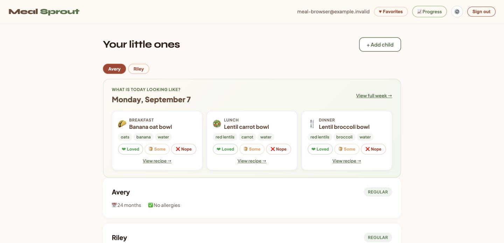Click the Lentil broccoli bowl title
504x243 pixels.
tap(344, 127)
